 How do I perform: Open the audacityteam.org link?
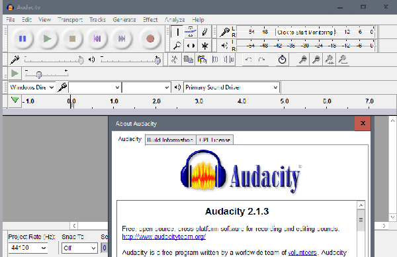pos(164,236)
